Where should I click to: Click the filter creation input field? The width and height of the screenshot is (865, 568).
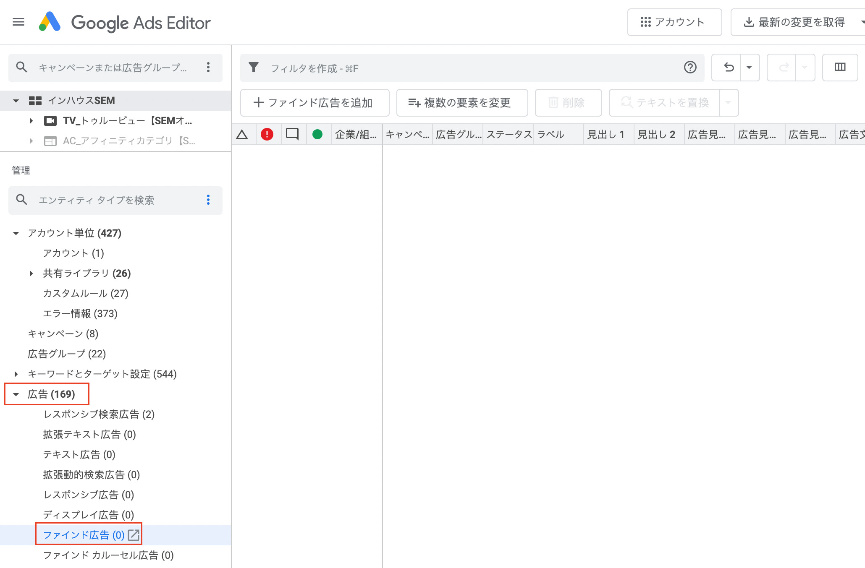462,68
